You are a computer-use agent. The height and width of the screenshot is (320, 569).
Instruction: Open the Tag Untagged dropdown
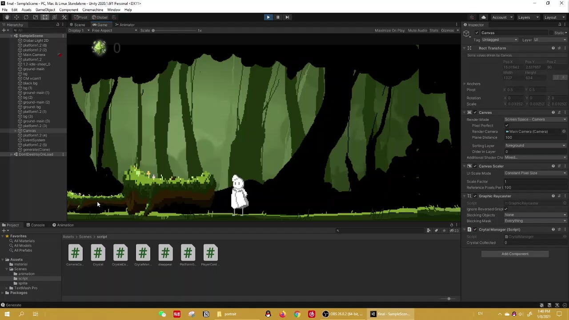[x=500, y=40]
